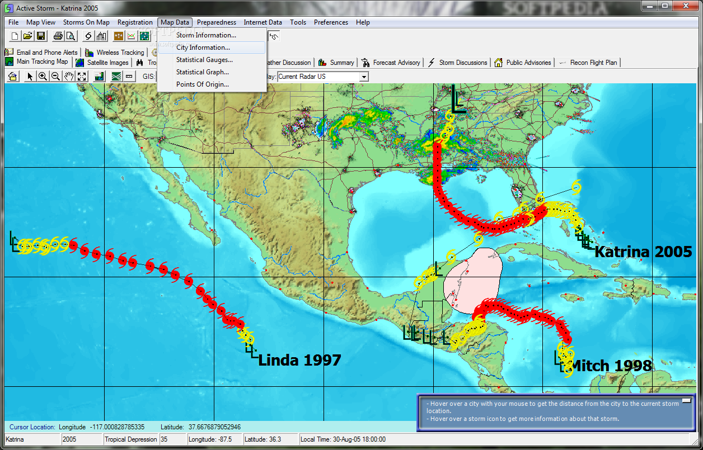
Task: Click the 2005 year status bar cell
Action: 82,439
